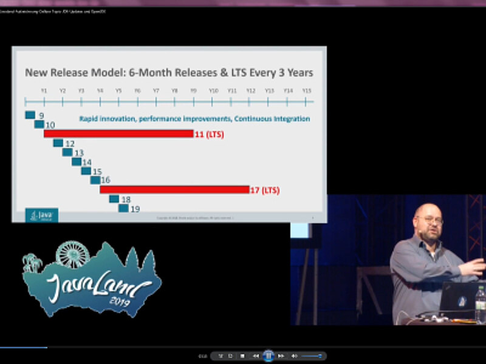
Task: Click the red 11 (LTS) bar
Action: [x=118, y=133]
